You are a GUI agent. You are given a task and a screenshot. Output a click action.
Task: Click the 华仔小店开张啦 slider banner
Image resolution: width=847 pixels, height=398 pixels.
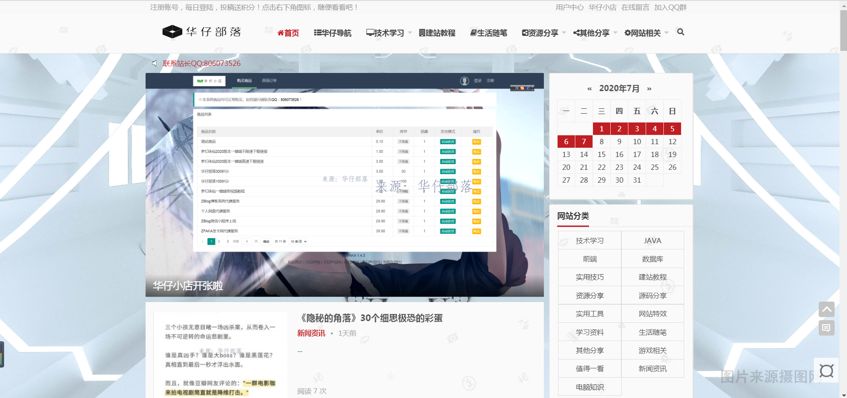coord(345,185)
